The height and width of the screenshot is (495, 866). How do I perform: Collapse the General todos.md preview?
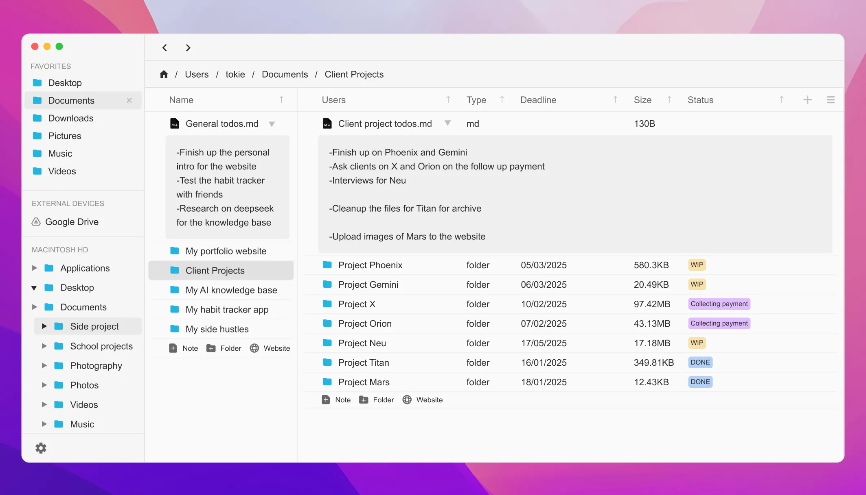pyautogui.click(x=272, y=124)
